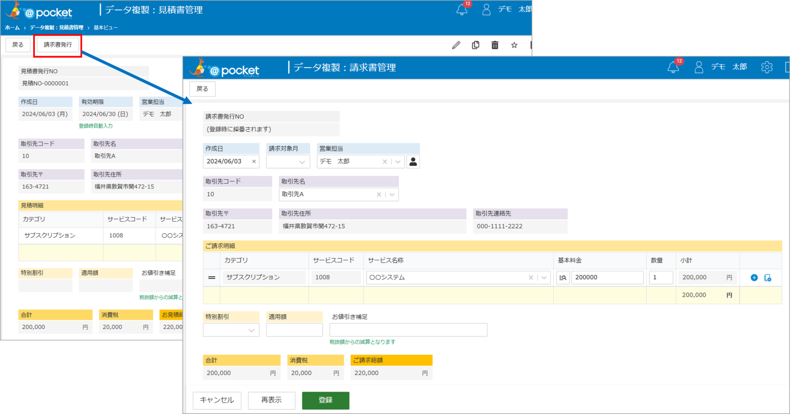Viewport: 790px width, 414px height.
Task: Click 取引先A name in 見積書管理 window
Action: click(105, 156)
